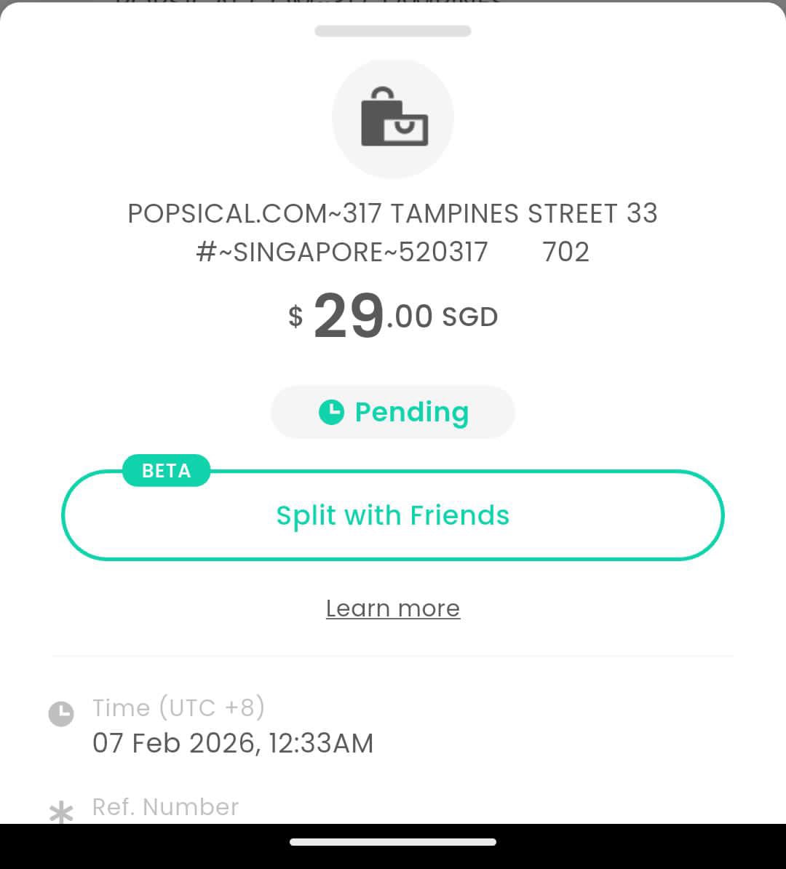
Task: Tap the shopping bag category icon
Action: point(393,118)
